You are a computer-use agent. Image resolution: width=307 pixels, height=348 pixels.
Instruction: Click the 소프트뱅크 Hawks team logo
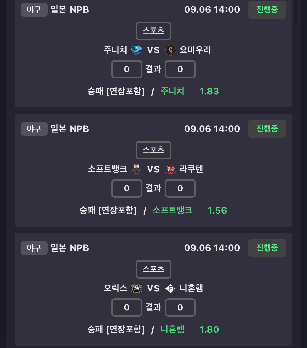pos(136,169)
